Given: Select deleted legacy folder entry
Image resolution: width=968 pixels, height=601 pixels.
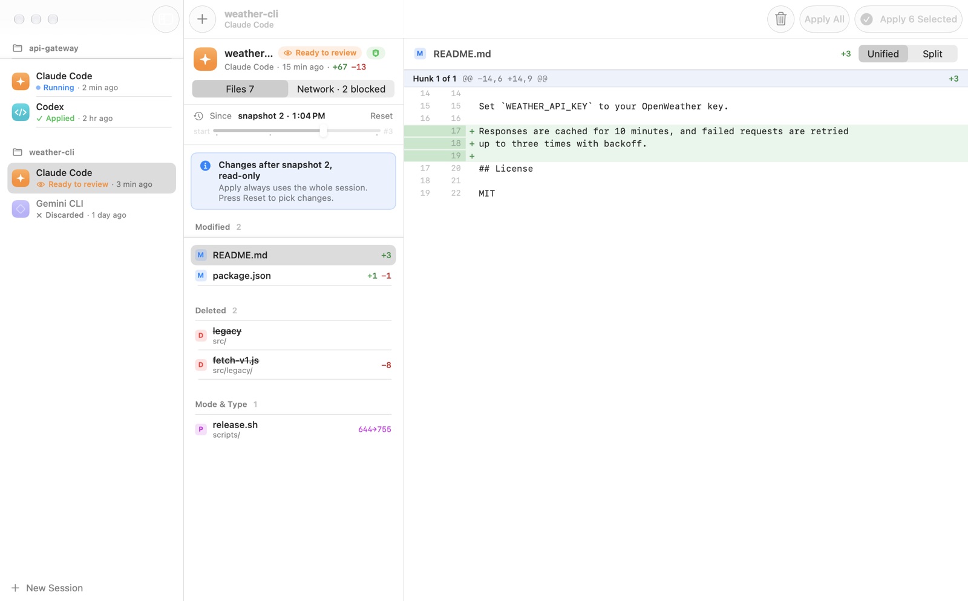Looking at the screenshot, I should [293, 336].
